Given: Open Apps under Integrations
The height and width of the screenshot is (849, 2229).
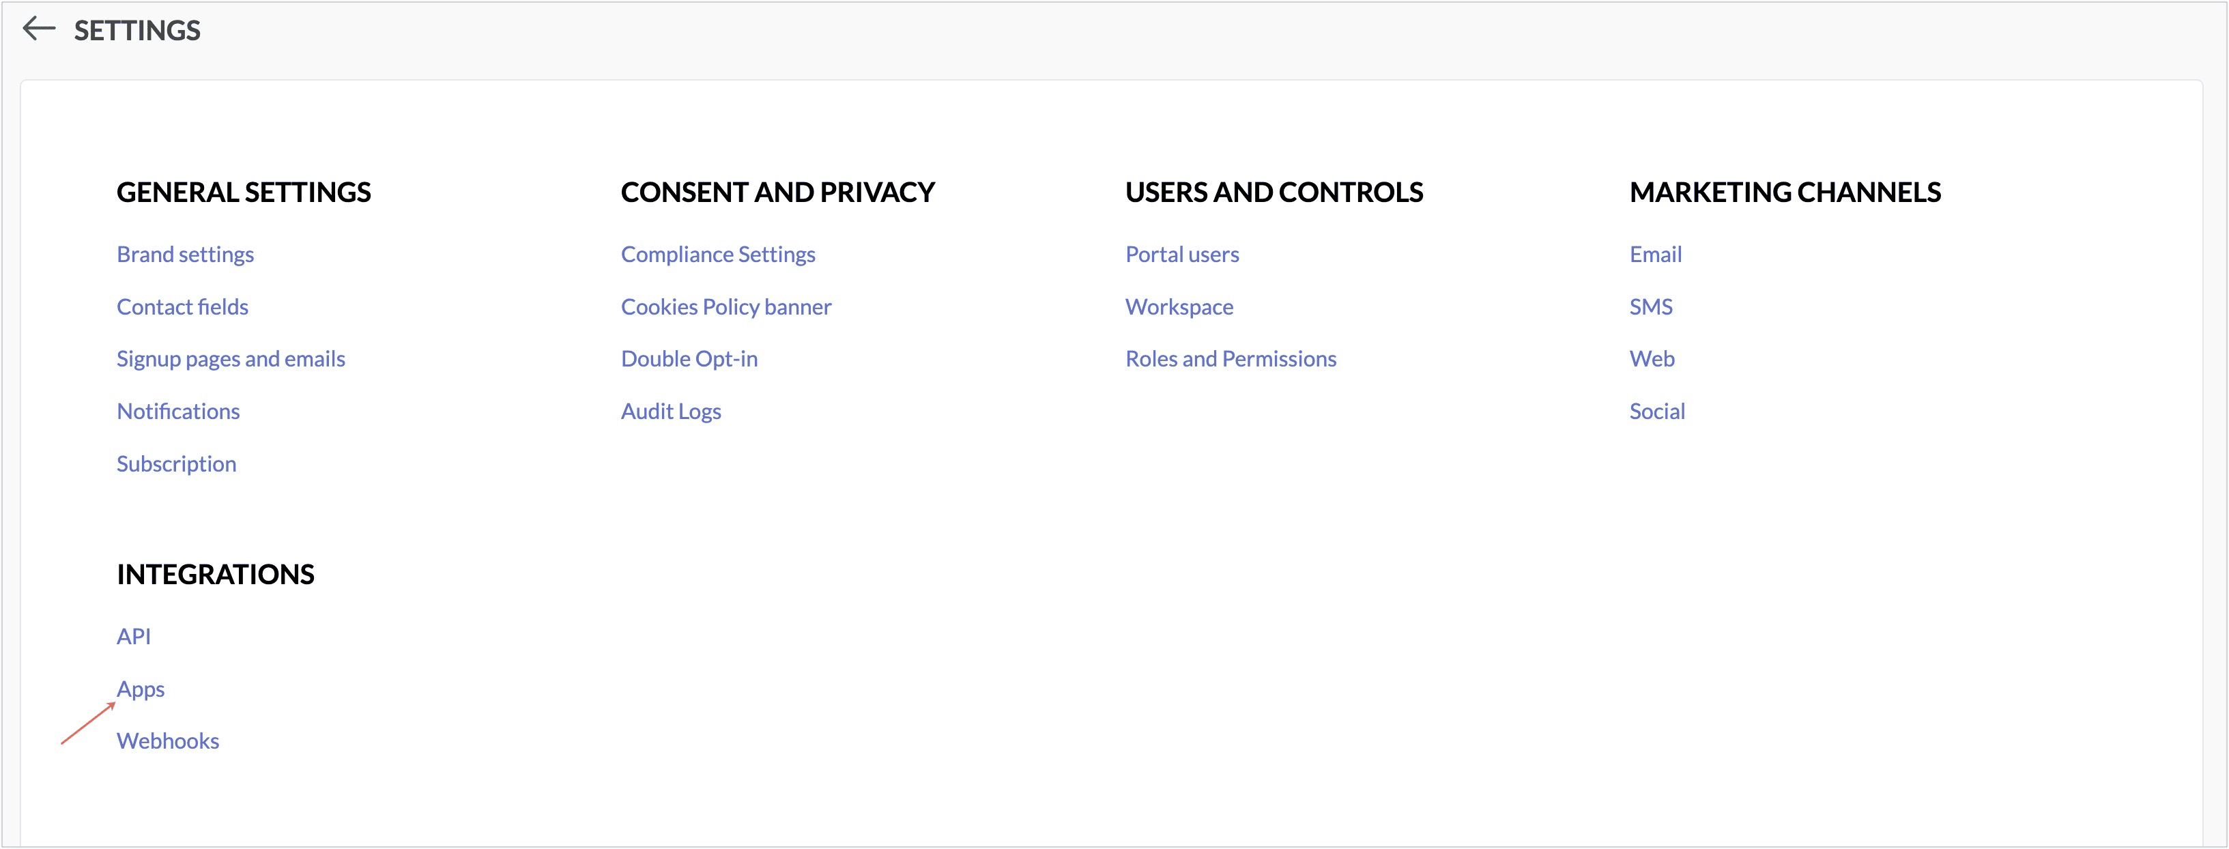Looking at the screenshot, I should pos(140,690).
